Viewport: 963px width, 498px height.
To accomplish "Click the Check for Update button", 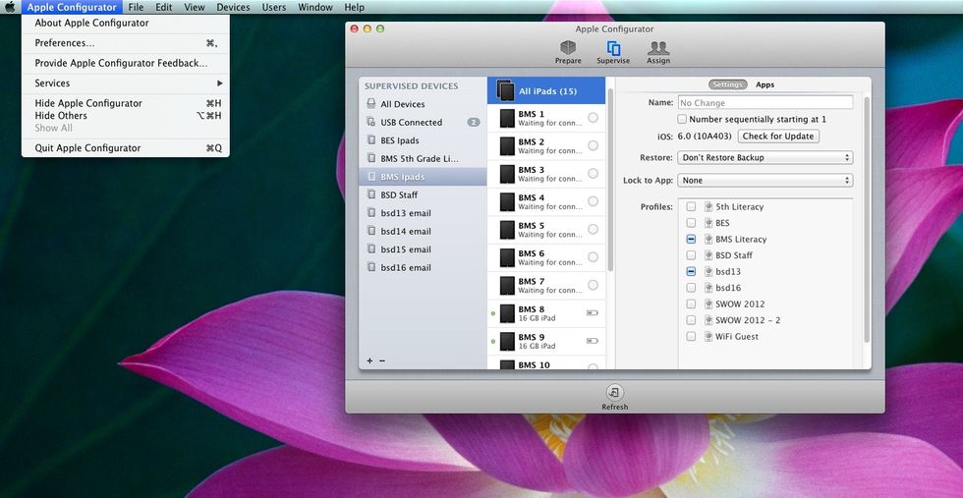I will [778, 137].
